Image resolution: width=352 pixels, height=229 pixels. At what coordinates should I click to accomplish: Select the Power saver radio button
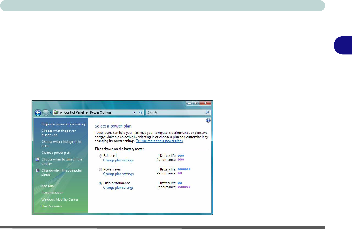tap(100, 170)
